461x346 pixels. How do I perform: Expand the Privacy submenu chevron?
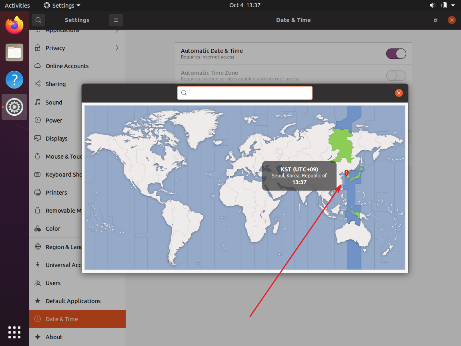117,48
